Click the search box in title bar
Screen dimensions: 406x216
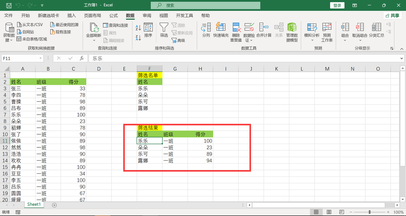tap(205, 5)
